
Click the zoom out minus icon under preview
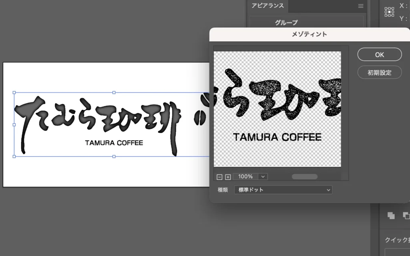(219, 177)
